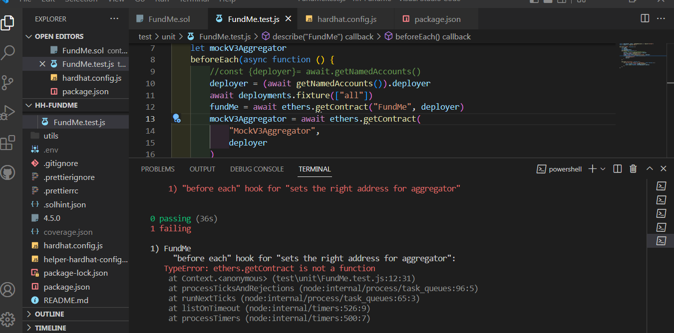This screenshot has height=333, width=674.
Task: Click line number 13 in gutter
Action: point(151,119)
